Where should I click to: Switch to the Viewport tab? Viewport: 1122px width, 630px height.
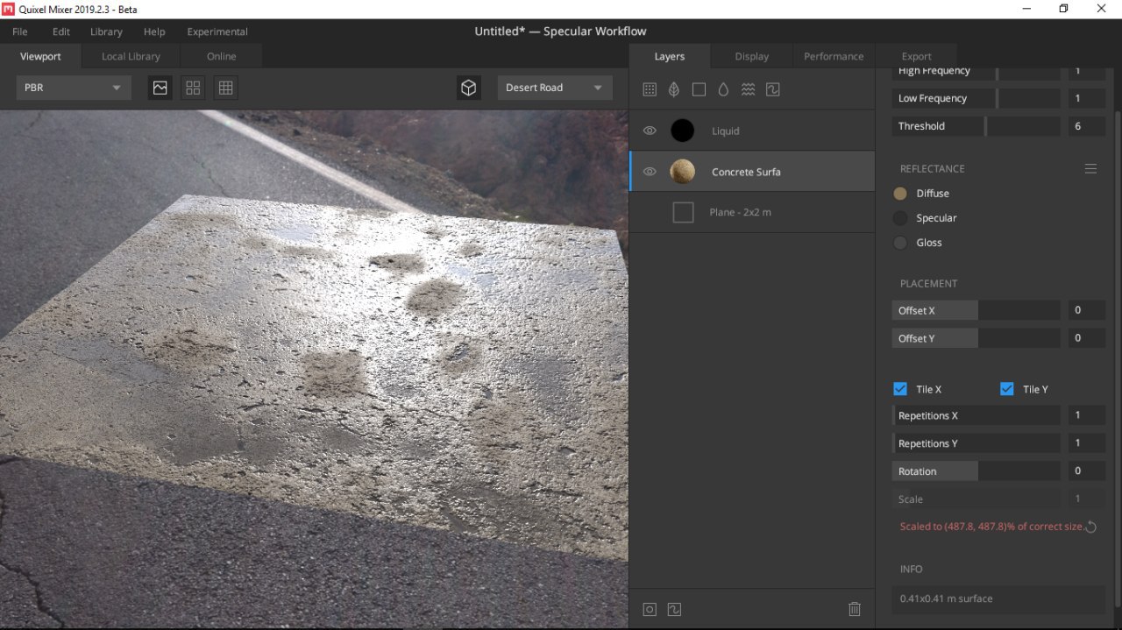tap(40, 56)
